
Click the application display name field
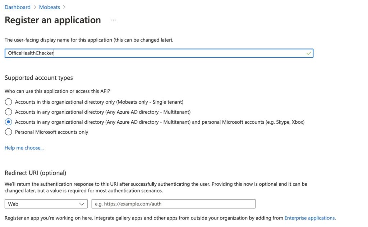(159, 53)
